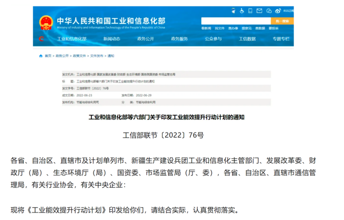
Task: Click the 通知 breadcrumb link
Action: (x=111, y=56)
